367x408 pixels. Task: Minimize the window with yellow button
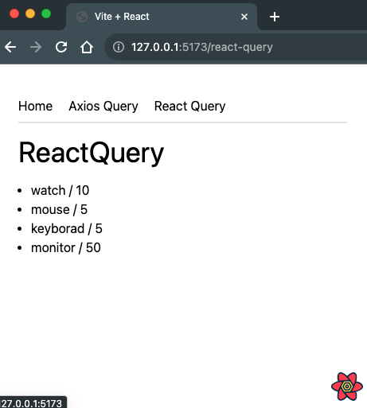[30, 14]
